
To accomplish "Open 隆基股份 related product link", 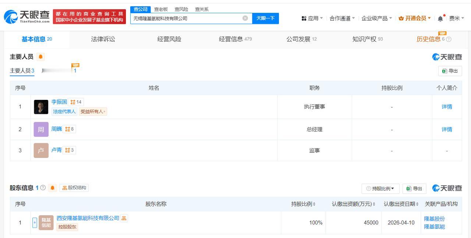I will click(435, 219).
